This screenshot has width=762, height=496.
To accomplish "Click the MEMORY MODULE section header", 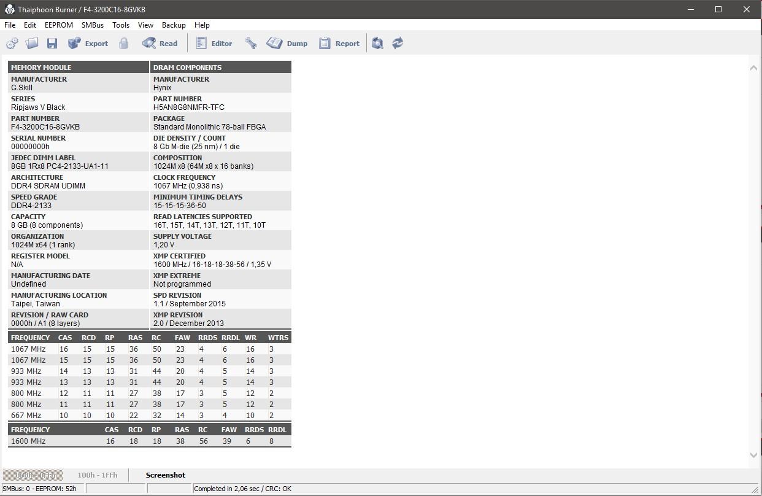I will 79,68.
